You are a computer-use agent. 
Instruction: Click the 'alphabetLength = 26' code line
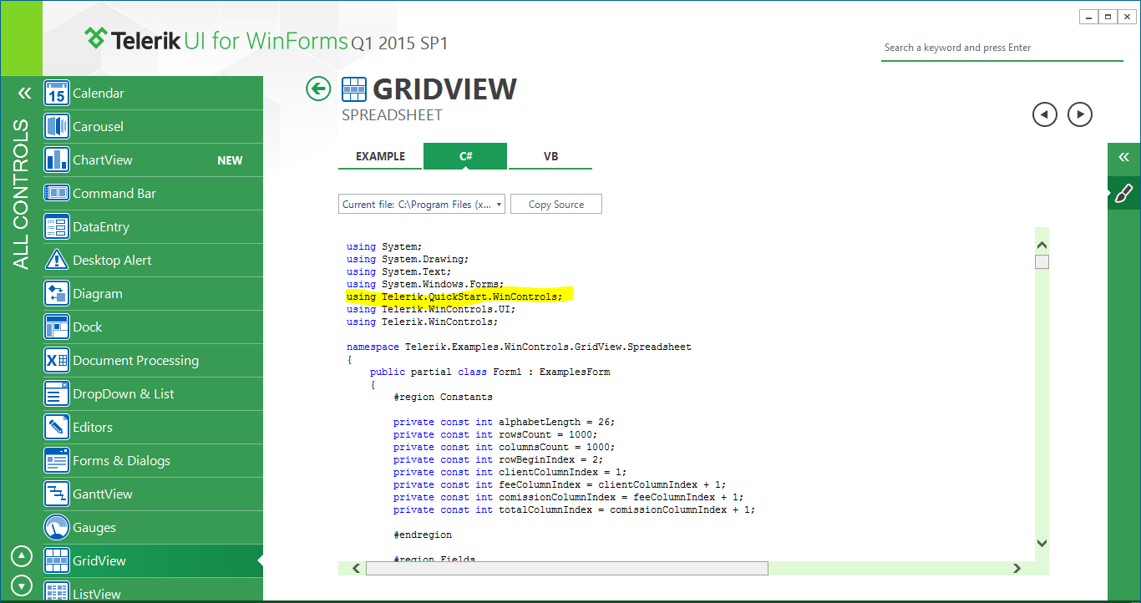(504, 422)
